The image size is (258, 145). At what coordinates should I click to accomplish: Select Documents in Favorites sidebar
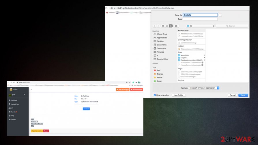click(160, 45)
